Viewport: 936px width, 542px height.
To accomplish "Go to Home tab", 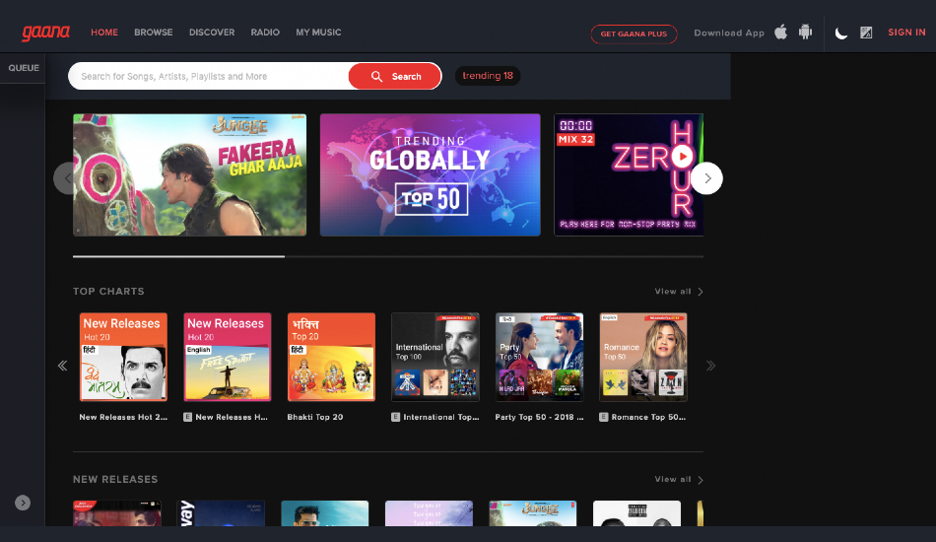I will pos(104,33).
